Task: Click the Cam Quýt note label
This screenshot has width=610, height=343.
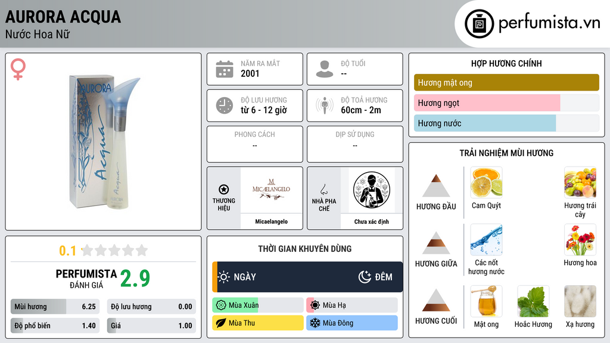Action: pyautogui.click(x=486, y=205)
